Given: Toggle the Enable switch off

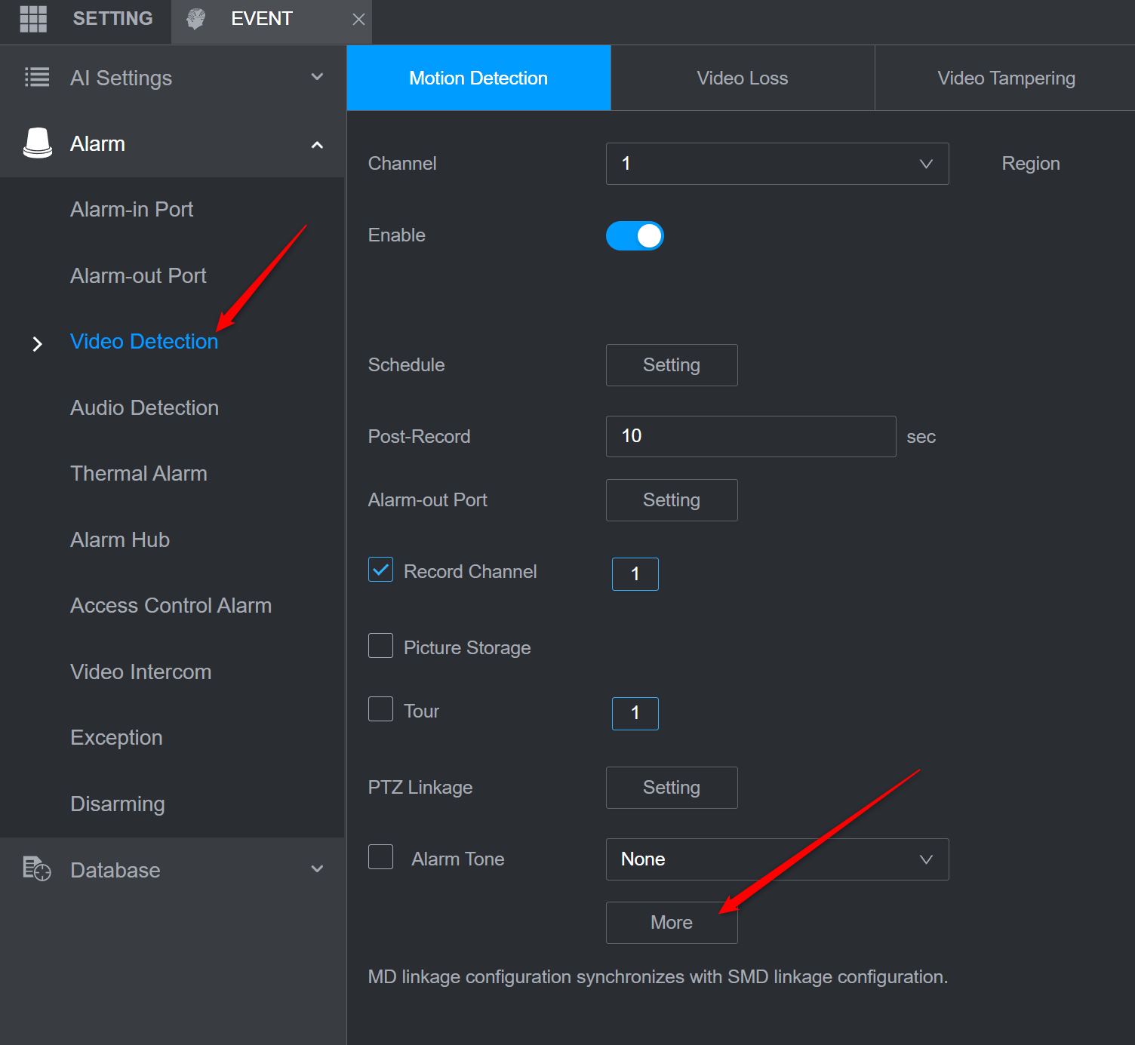Looking at the screenshot, I should pyautogui.click(x=635, y=235).
